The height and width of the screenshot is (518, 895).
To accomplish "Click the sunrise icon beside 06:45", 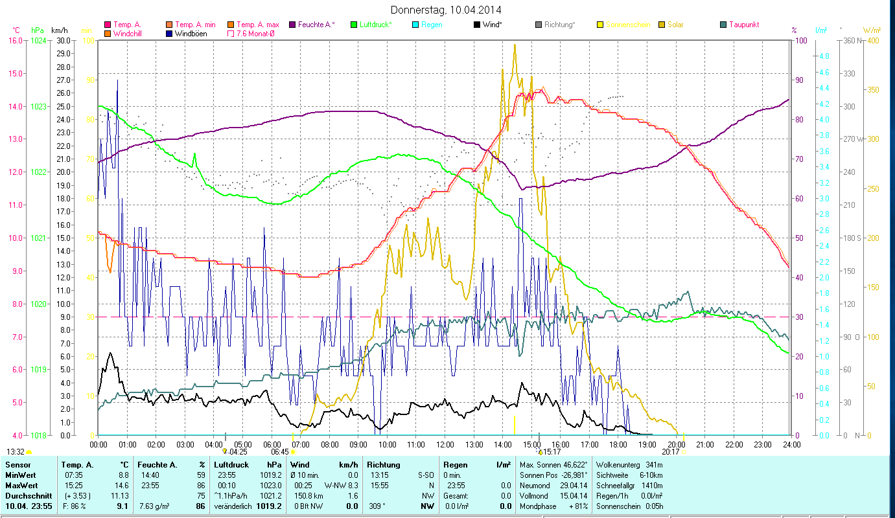I will pyautogui.click(x=294, y=452).
